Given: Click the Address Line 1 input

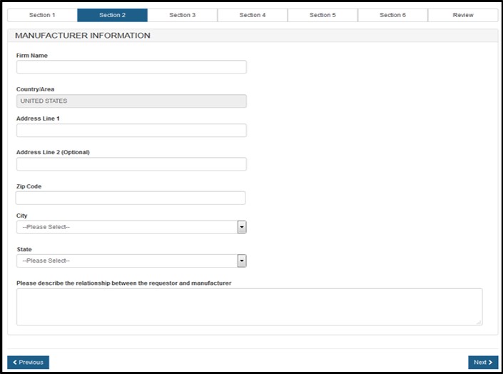Looking at the screenshot, I should (131, 131).
